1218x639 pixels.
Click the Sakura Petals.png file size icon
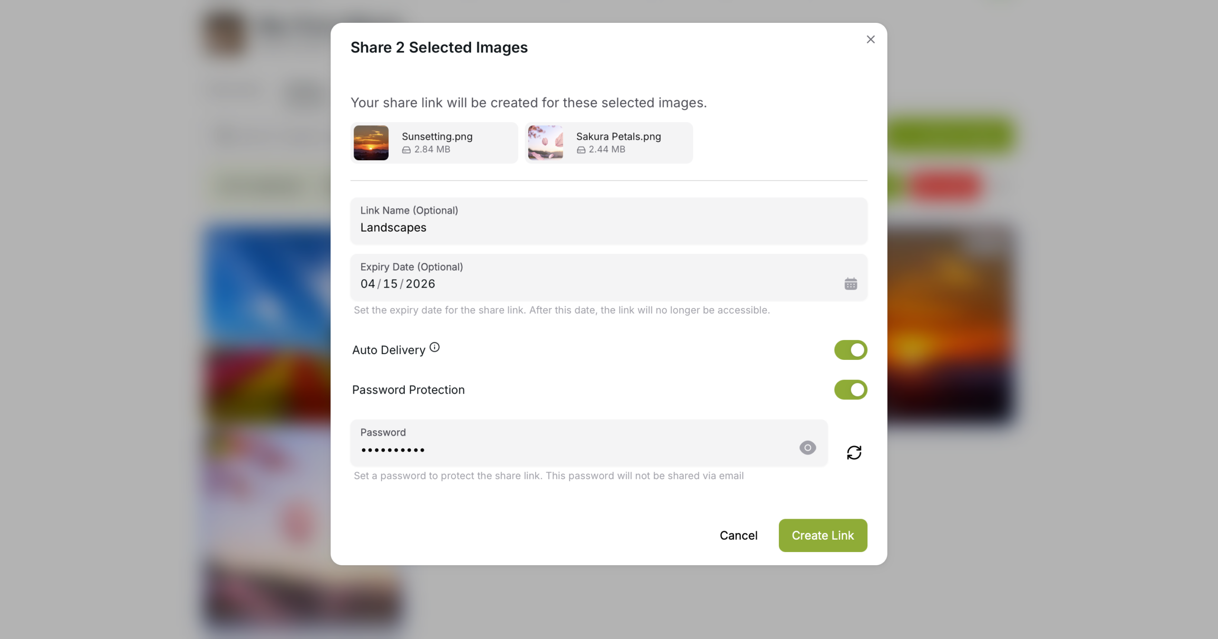click(x=581, y=150)
